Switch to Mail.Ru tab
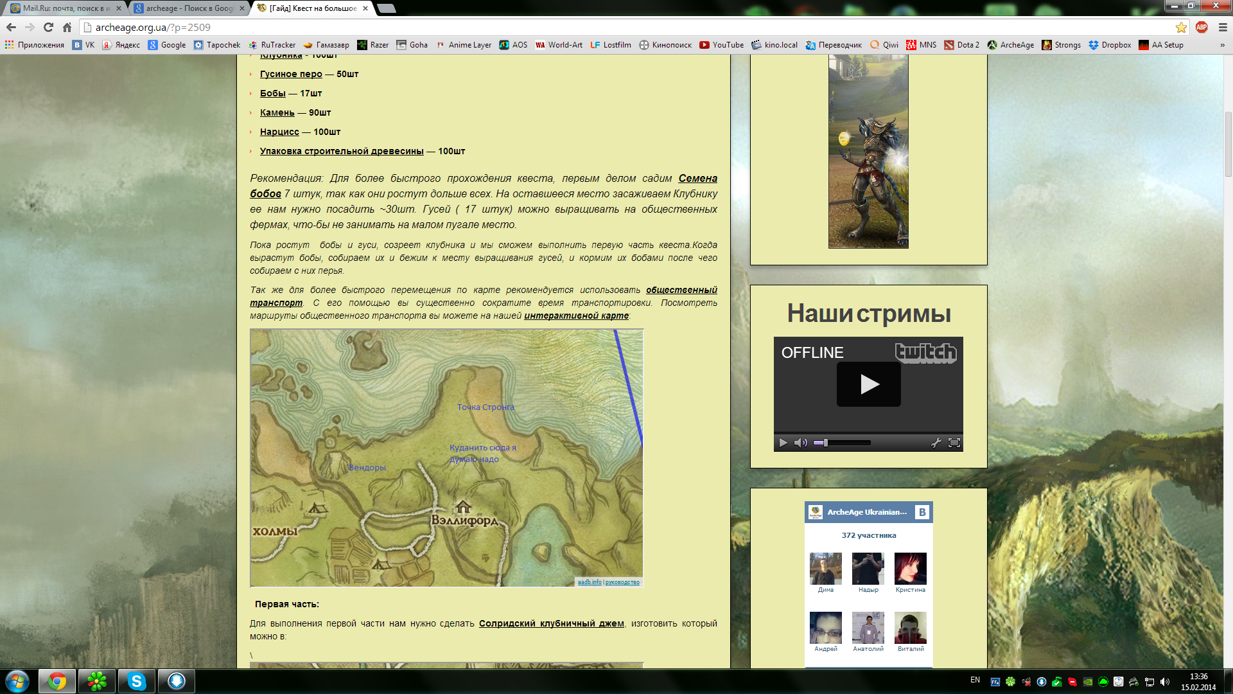This screenshot has height=694, width=1233. pos(64,8)
